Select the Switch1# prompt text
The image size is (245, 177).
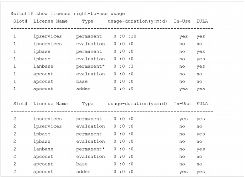[x=22, y=14]
